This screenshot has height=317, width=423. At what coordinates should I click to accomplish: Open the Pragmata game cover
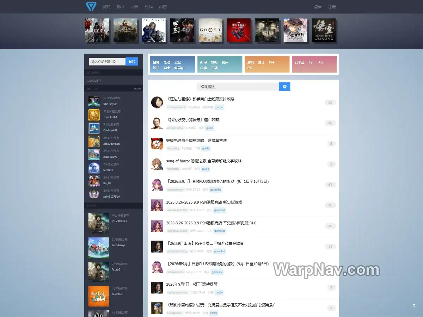pos(154,30)
